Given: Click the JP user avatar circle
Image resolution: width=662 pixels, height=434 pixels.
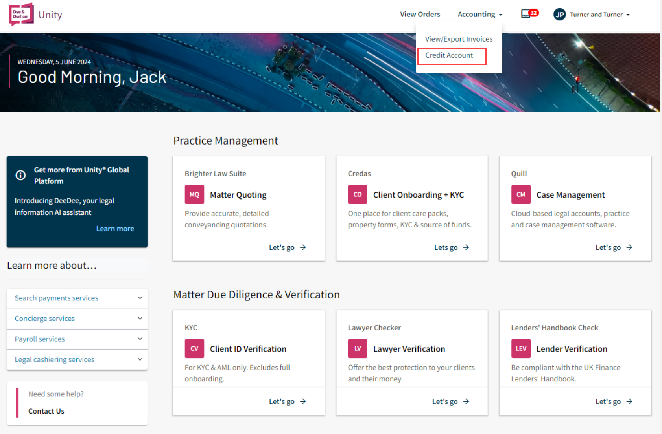Looking at the screenshot, I should (559, 15).
